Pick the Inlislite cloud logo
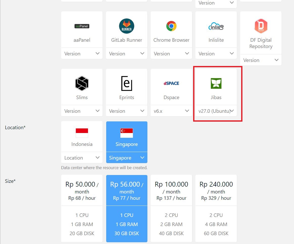 point(216,26)
